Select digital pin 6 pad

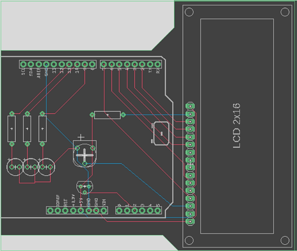coord(112,64)
